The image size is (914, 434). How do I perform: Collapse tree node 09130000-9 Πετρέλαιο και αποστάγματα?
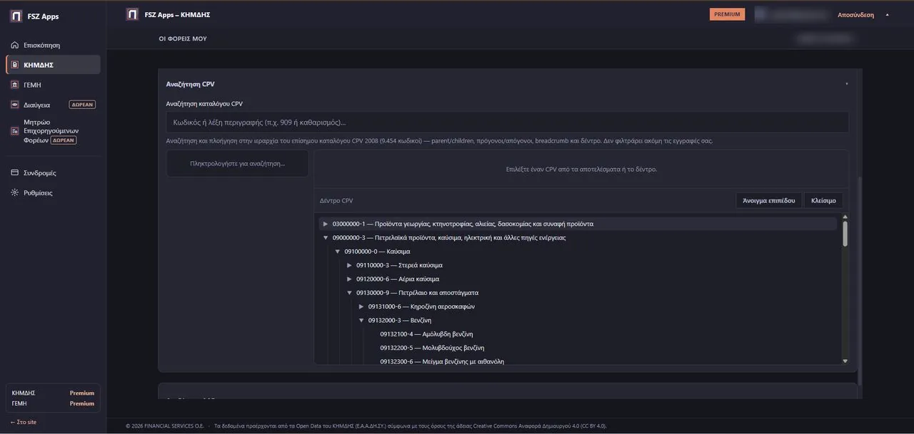(x=350, y=293)
